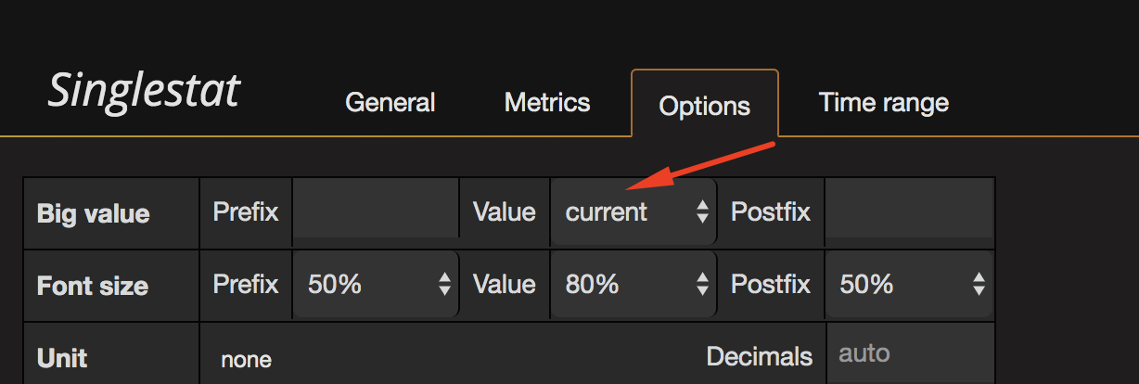Focus the Big value Postfix text field

coord(909,211)
